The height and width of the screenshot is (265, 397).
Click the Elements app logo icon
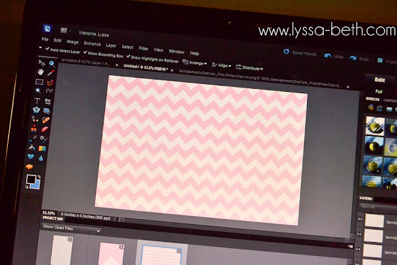[x=47, y=29]
